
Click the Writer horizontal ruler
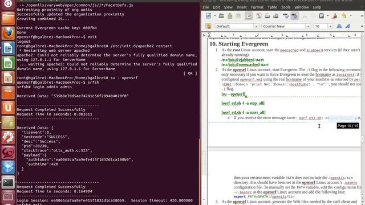coord(284,35)
